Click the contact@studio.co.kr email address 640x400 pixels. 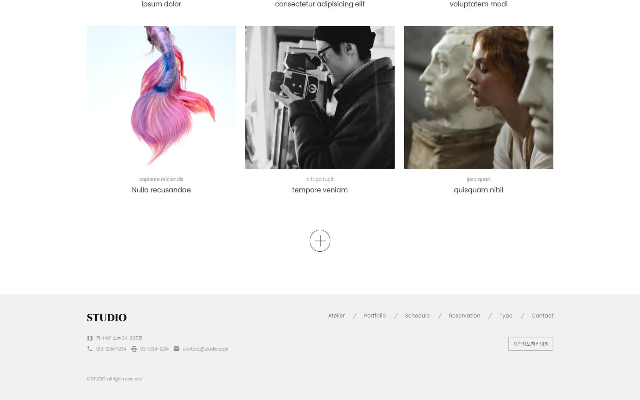point(206,349)
